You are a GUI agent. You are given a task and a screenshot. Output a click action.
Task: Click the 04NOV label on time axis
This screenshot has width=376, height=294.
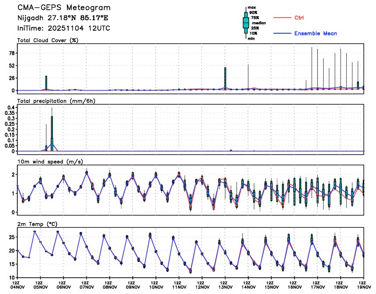pyautogui.click(x=17, y=287)
